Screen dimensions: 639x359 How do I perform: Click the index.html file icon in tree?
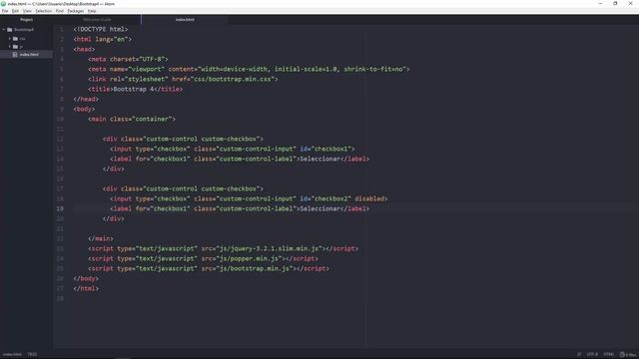[x=15, y=54]
